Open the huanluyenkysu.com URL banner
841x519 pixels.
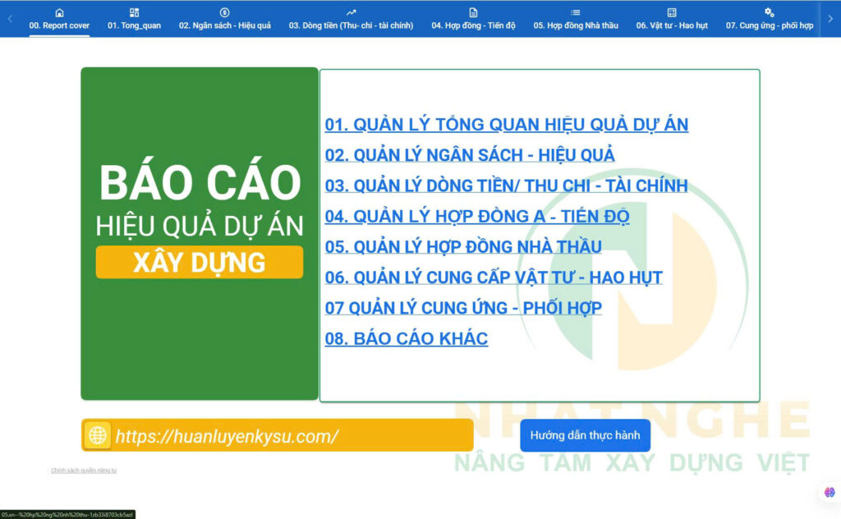(x=278, y=434)
